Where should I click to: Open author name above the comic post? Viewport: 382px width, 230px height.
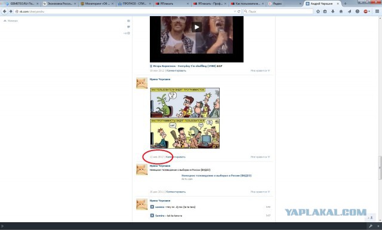pyautogui.click(x=160, y=79)
